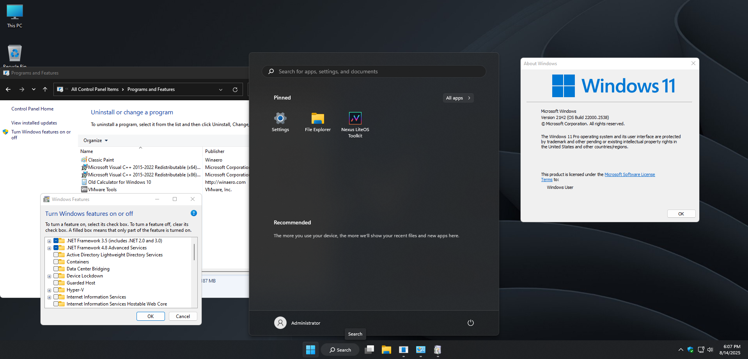Viewport: 748px width, 359px height.
Task: Check the Data Center Bridging box
Action: pyautogui.click(x=56, y=269)
